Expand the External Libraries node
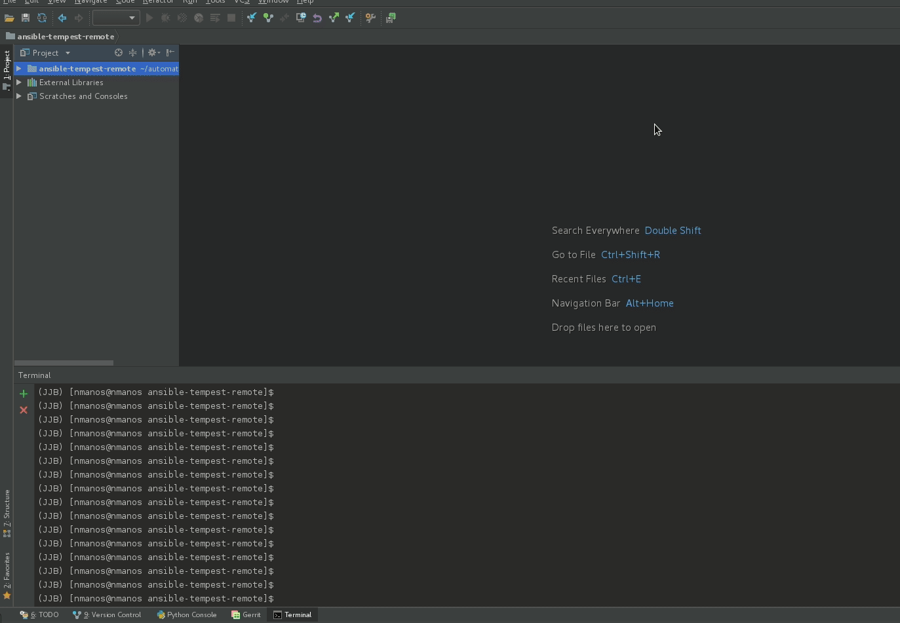 pos(19,83)
